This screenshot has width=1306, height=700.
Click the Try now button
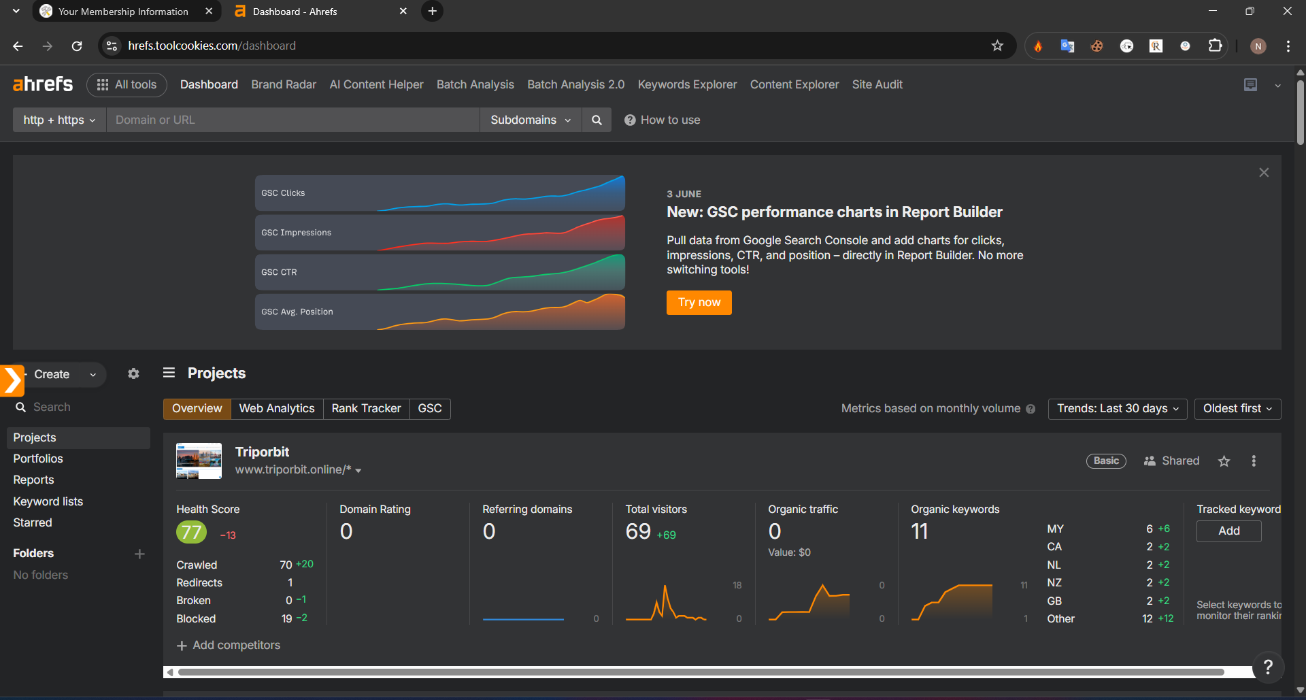(x=699, y=303)
